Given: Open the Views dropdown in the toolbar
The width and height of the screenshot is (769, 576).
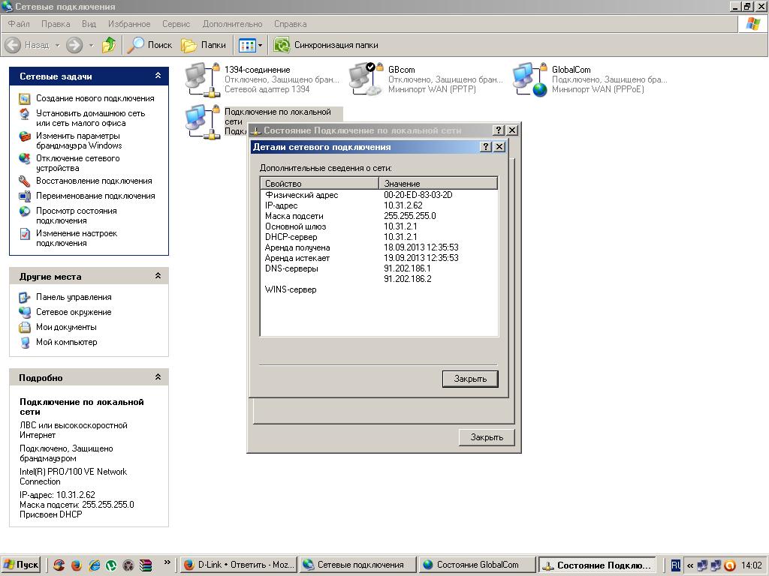Looking at the screenshot, I should click(260, 45).
